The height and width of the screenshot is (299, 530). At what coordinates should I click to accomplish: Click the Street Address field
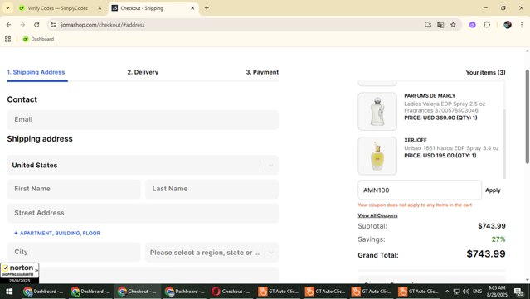[x=143, y=213]
